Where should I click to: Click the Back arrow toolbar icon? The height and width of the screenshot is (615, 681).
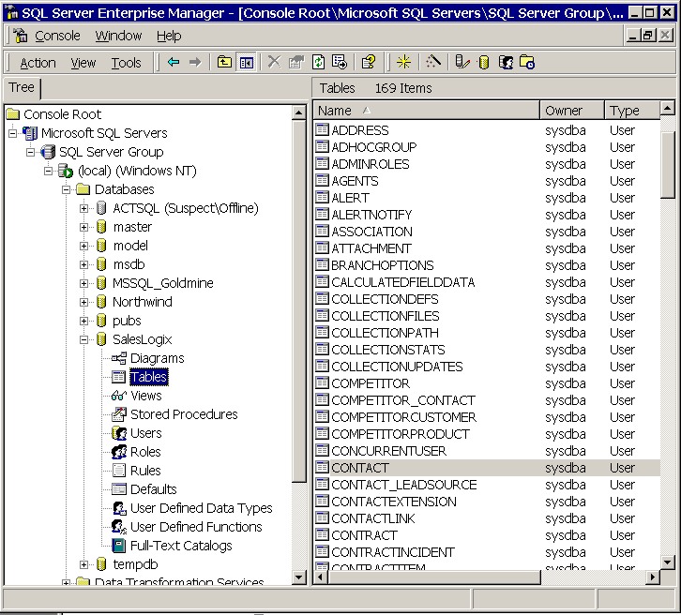(x=174, y=62)
